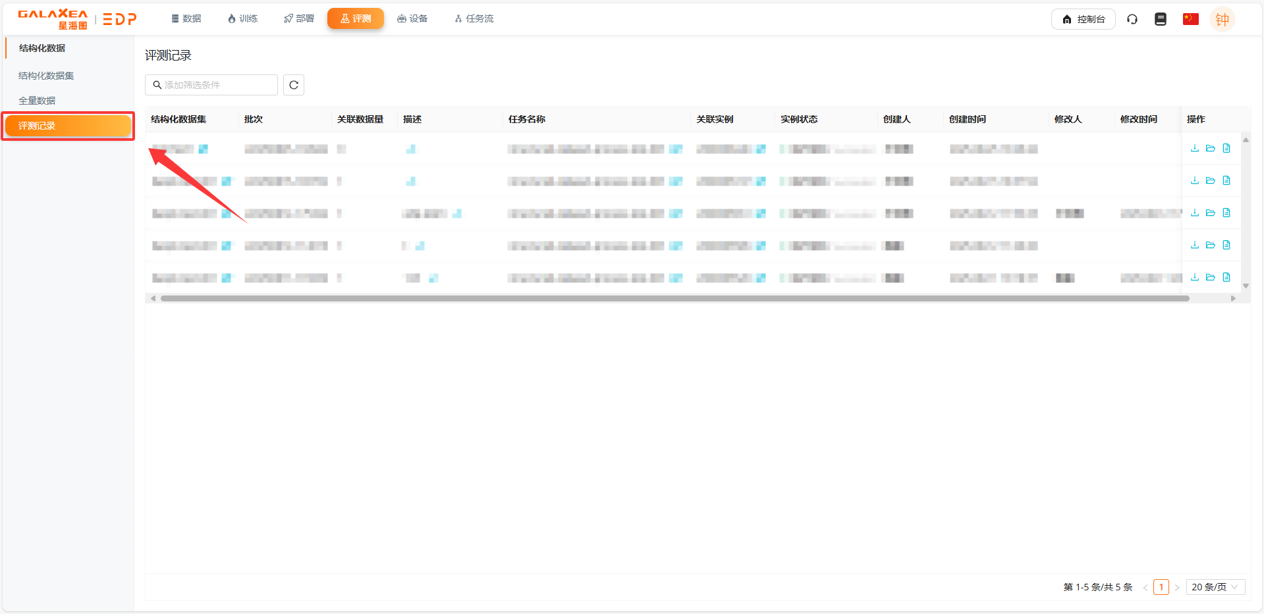The height and width of the screenshot is (614, 1264).
Task: Click the 控制台 button
Action: 1083,19
